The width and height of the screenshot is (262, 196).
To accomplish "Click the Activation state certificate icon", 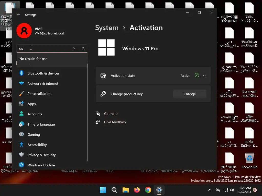I will click(x=103, y=76).
